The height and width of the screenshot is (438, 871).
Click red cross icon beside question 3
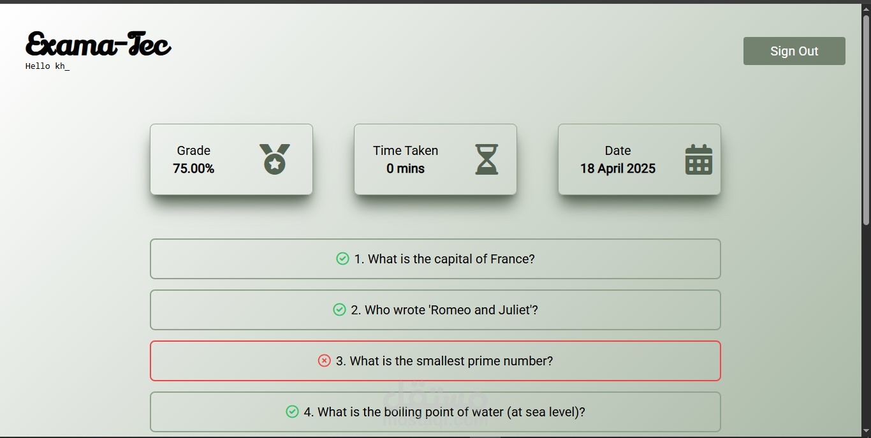pos(325,360)
